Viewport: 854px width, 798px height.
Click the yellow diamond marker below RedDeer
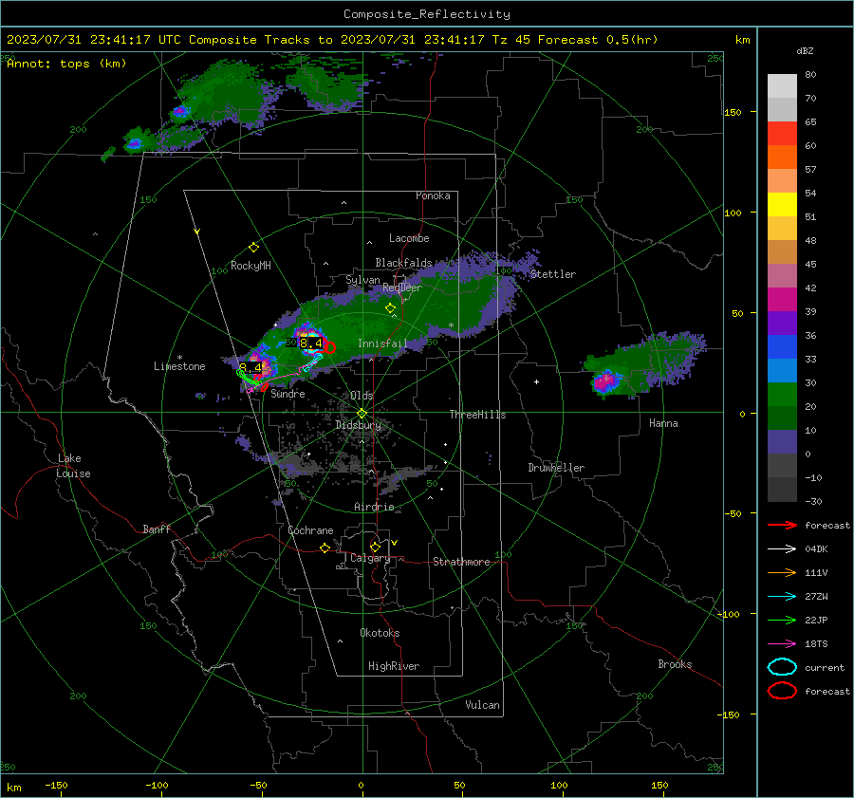pos(390,308)
